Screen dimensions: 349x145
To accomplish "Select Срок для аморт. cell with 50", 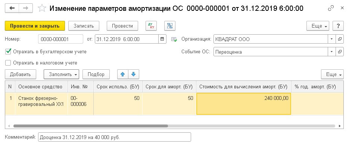I will tap(169, 104).
